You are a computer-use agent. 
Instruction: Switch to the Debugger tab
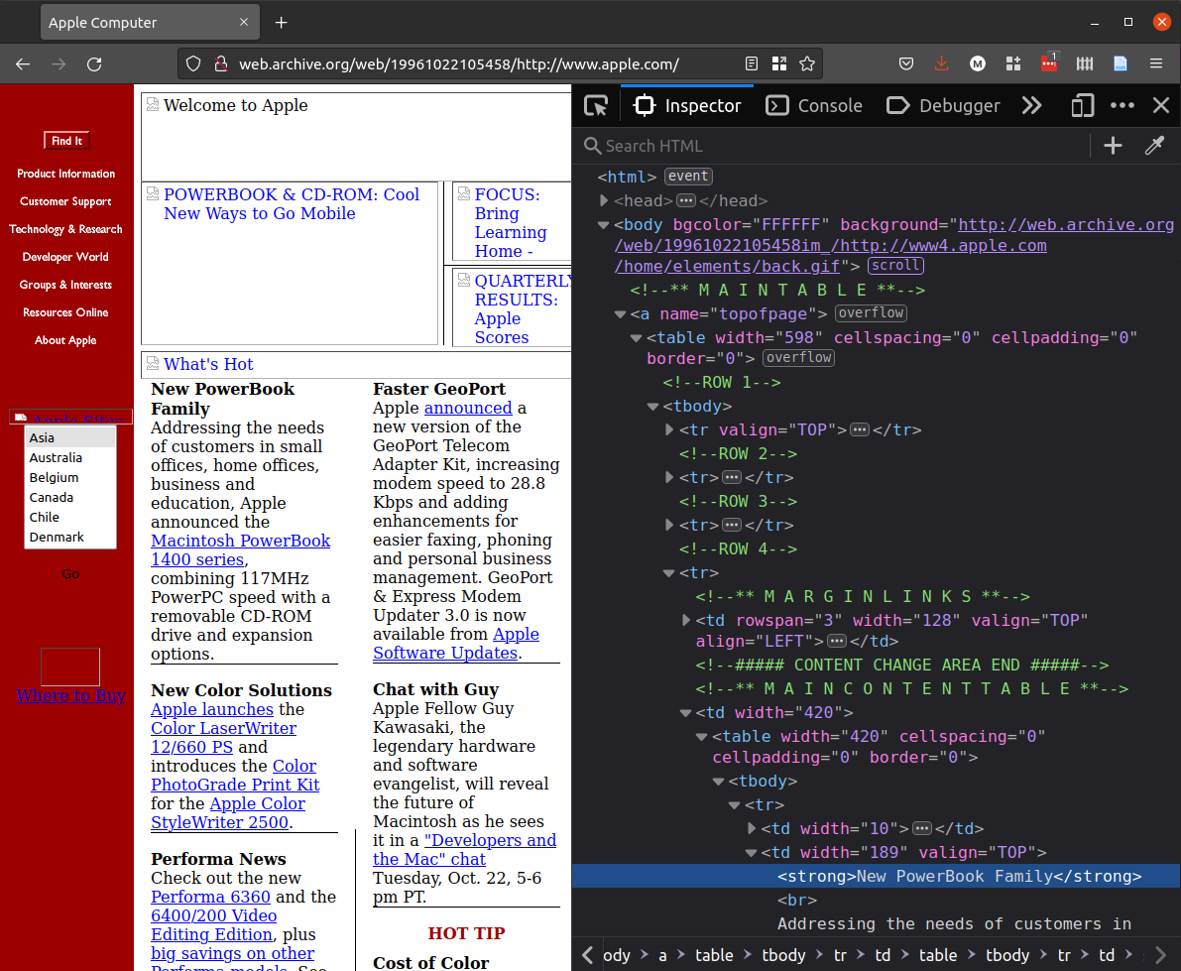(x=943, y=106)
